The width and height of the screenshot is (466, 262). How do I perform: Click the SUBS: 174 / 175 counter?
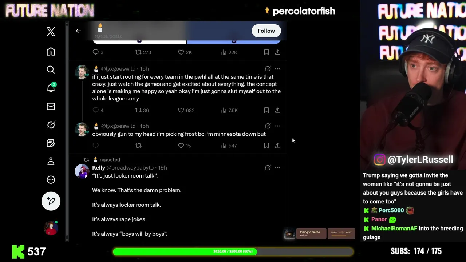[416, 251]
